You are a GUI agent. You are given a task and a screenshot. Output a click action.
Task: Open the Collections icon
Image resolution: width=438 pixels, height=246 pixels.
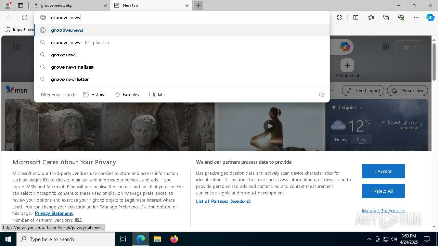pyautogui.click(x=386, y=17)
